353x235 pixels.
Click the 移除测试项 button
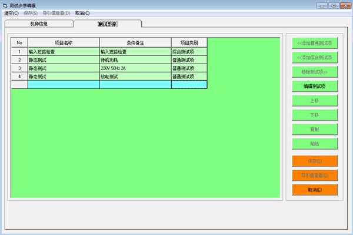[x=315, y=72]
